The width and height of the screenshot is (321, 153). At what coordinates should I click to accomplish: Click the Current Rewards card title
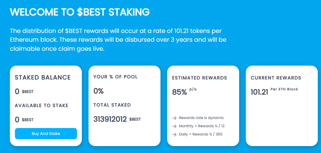pos(276,78)
